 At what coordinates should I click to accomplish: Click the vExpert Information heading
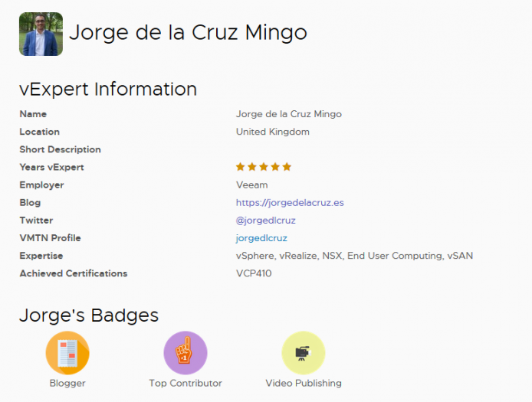[x=108, y=90]
